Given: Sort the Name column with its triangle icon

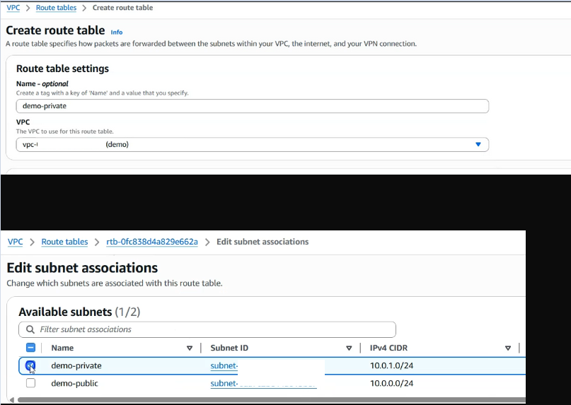Looking at the screenshot, I should pyautogui.click(x=190, y=348).
